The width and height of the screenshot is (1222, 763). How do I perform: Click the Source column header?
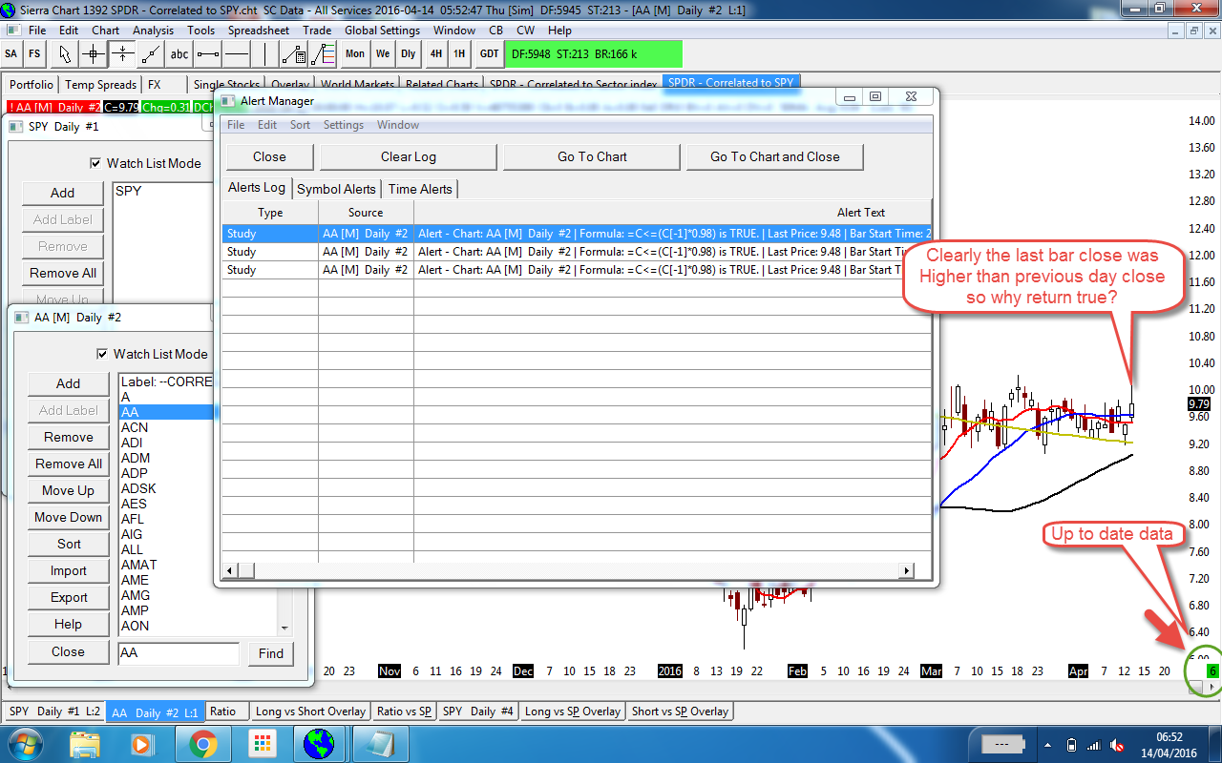[366, 213]
